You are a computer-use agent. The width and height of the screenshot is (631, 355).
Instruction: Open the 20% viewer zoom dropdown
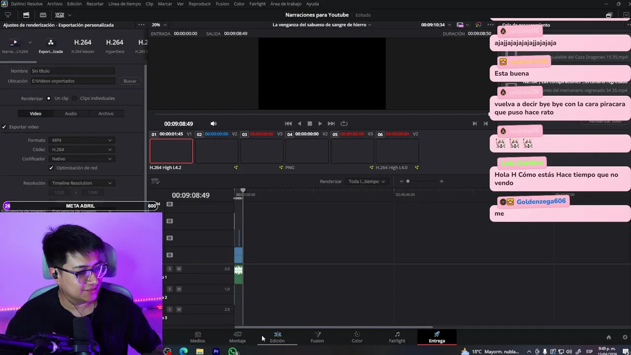point(159,25)
